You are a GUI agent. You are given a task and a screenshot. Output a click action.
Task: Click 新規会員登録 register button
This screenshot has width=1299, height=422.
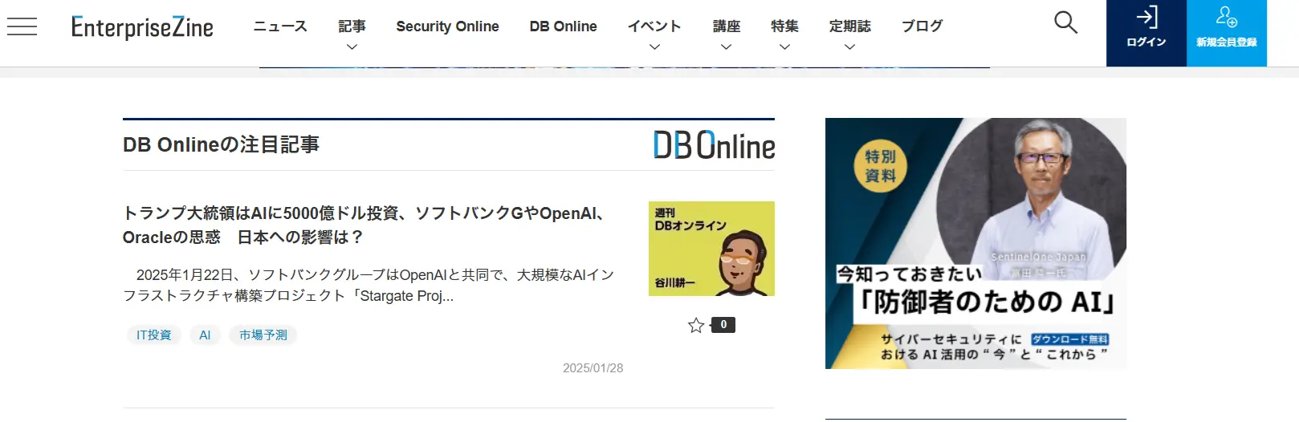pos(1227,33)
